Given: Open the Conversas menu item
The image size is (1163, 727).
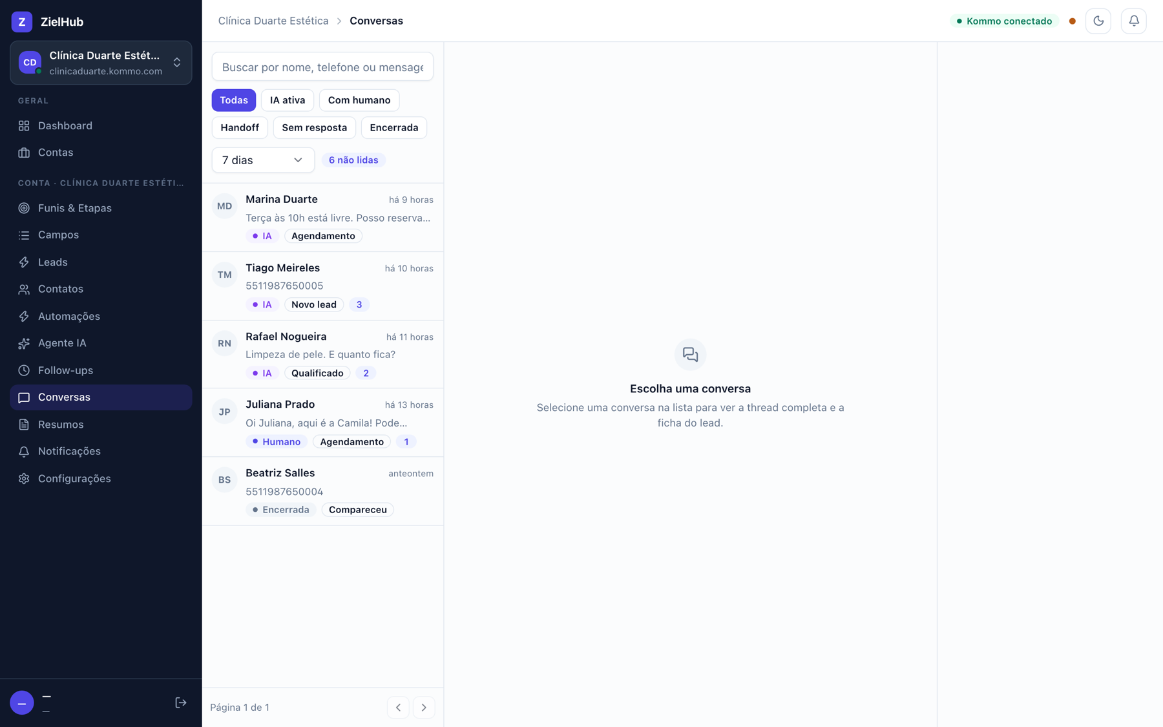Looking at the screenshot, I should tap(101, 397).
